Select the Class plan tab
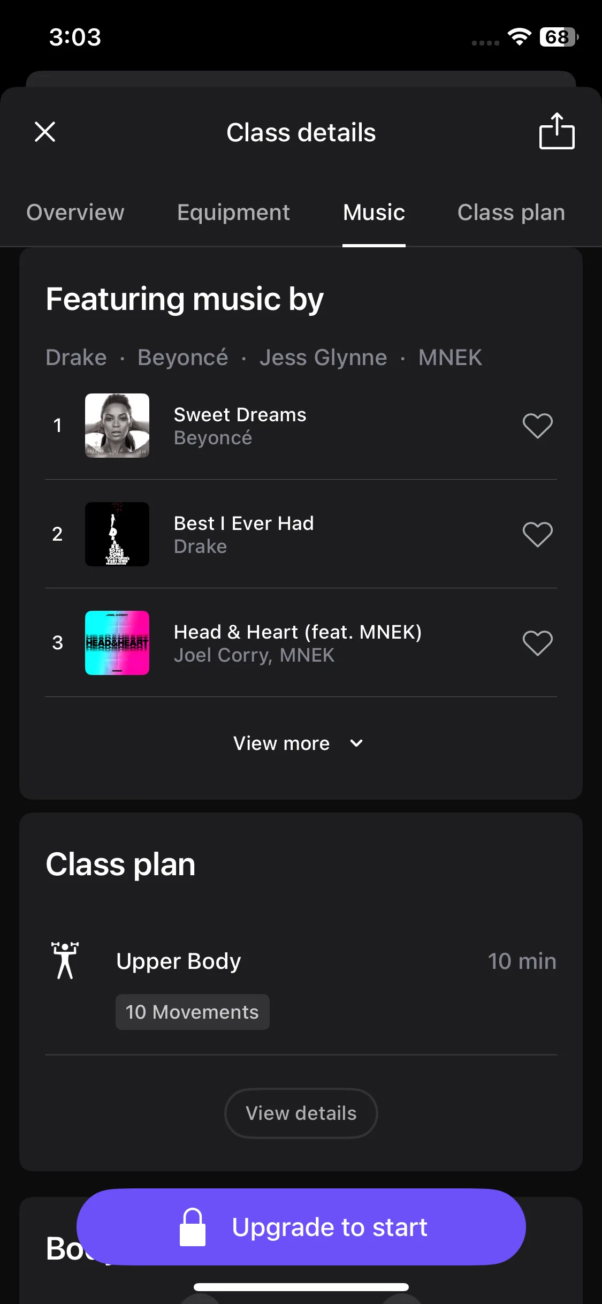The image size is (602, 1304). 511,213
